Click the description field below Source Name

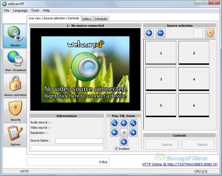[x=67, y=148]
